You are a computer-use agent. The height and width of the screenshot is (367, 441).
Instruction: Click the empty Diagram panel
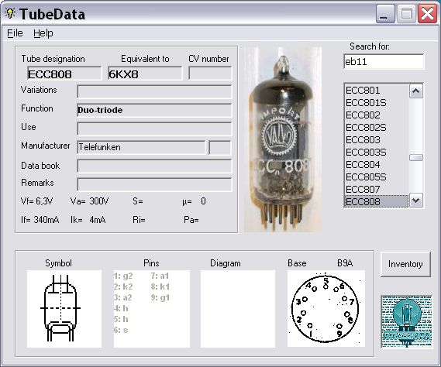click(238, 309)
